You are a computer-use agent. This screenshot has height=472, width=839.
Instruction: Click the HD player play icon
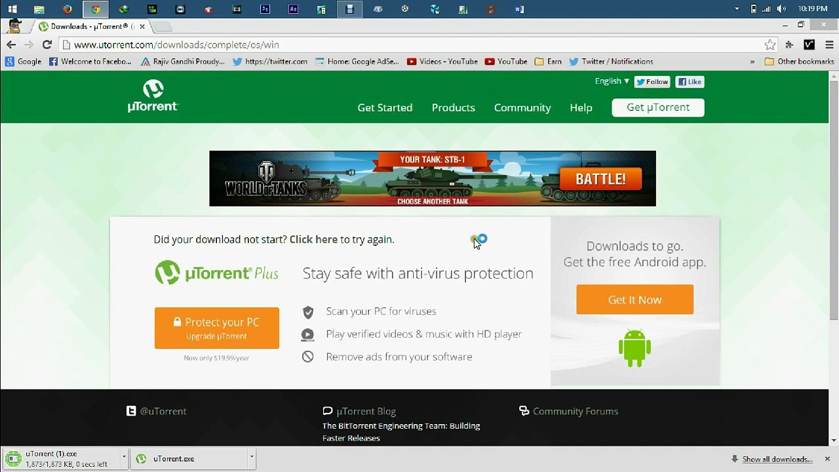(307, 334)
